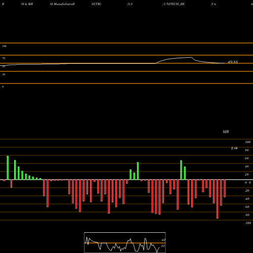
Task: Click the -40 label on MR axis
Action: [247, 199]
